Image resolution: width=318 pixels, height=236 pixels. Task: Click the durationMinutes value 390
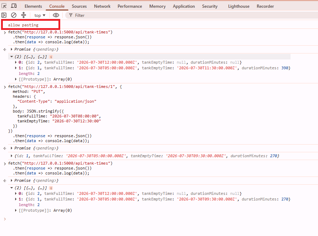(x=285, y=68)
